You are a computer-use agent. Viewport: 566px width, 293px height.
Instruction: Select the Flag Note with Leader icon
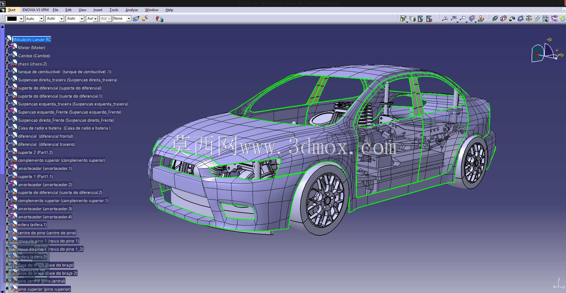coord(463,19)
